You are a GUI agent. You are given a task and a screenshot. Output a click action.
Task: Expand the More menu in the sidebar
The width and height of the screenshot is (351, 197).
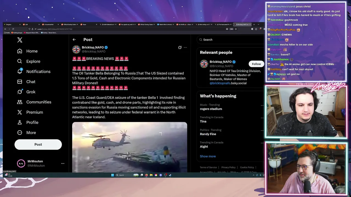27,132
